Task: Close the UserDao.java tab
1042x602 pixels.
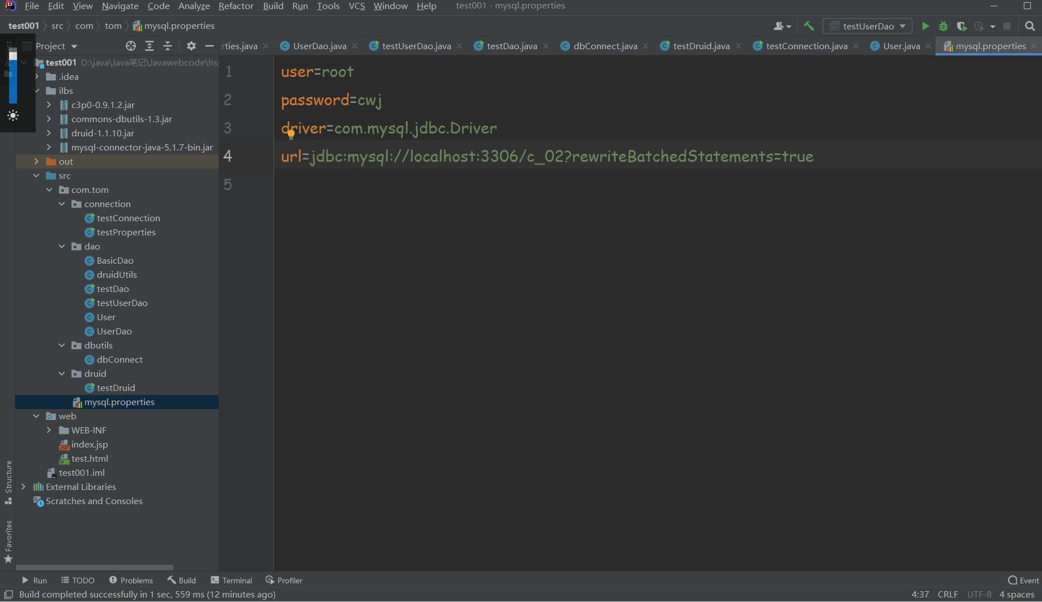Action: point(355,46)
